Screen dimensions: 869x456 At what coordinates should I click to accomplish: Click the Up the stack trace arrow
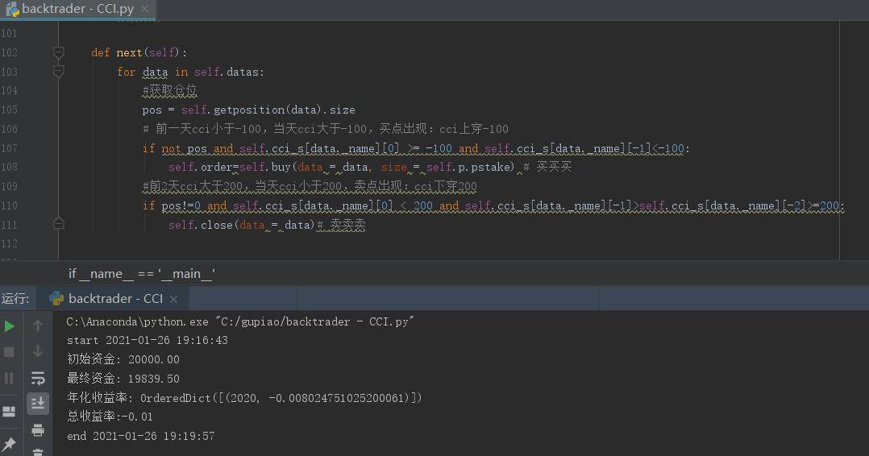(38, 325)
